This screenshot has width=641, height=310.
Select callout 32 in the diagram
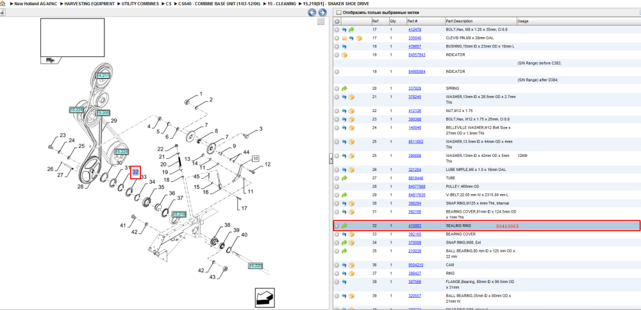click(x=135, y=172)
